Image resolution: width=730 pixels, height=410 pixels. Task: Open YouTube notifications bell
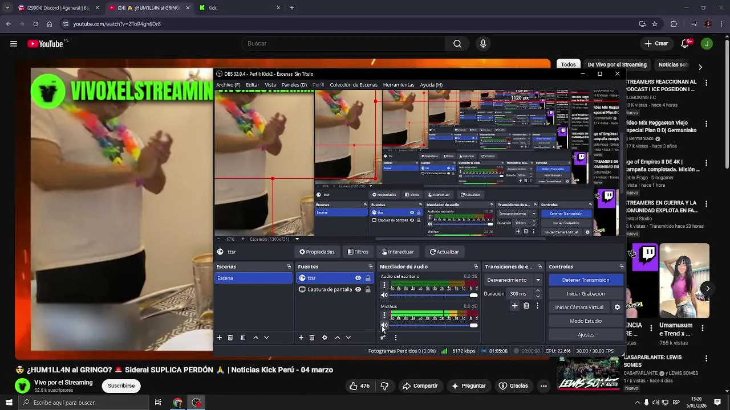[x=686, y=43]
